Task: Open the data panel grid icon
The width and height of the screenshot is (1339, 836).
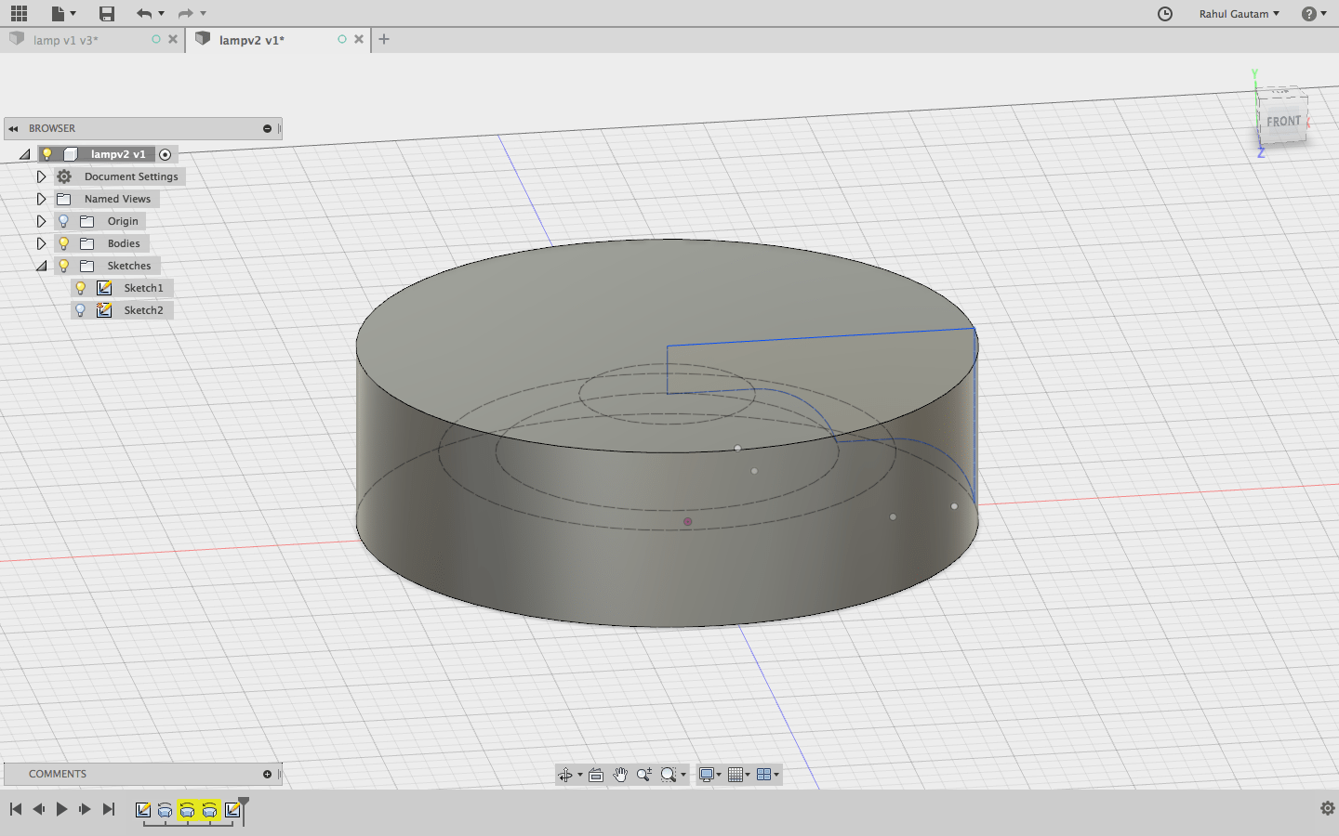Action: [x=19, y=13]
